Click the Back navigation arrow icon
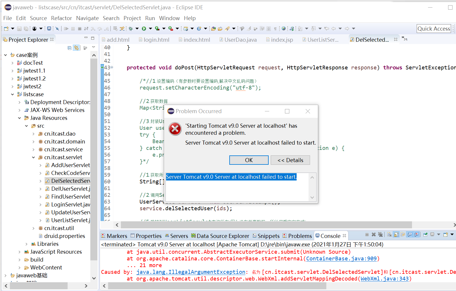 coord(334,29)
